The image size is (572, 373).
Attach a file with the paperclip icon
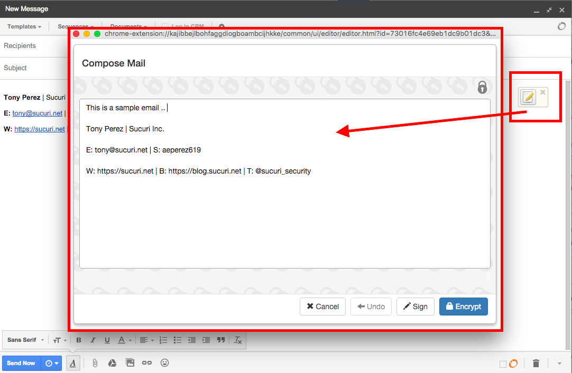pos(95,363)
